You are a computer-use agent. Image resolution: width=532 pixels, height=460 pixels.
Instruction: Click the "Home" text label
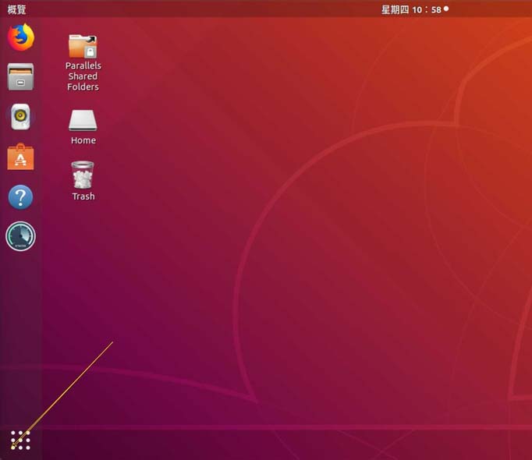tap(83, 140)
